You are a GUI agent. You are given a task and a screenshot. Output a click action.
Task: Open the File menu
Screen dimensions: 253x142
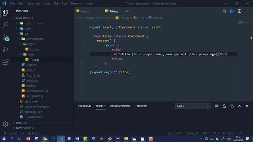pyautogui.click(x=12, y=4)
